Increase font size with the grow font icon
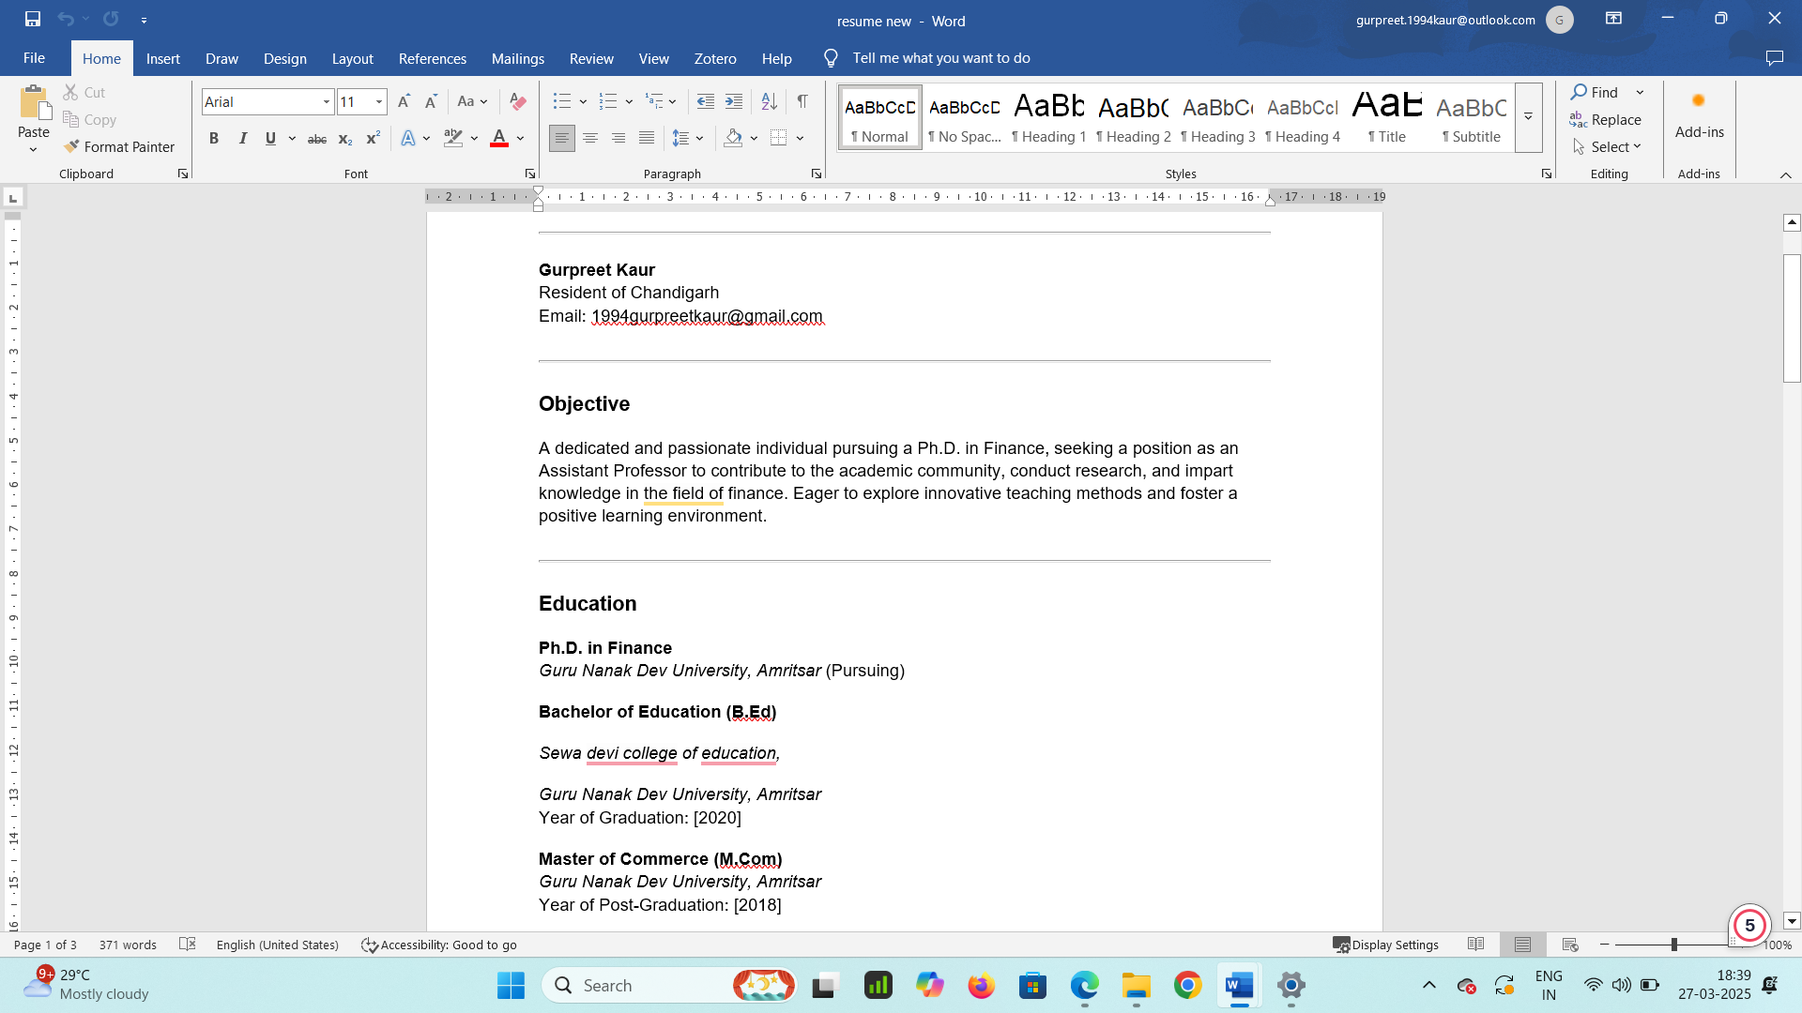Image resolution: width=1802 pixels, height=1013 pixels. click(x=404, y=101)
